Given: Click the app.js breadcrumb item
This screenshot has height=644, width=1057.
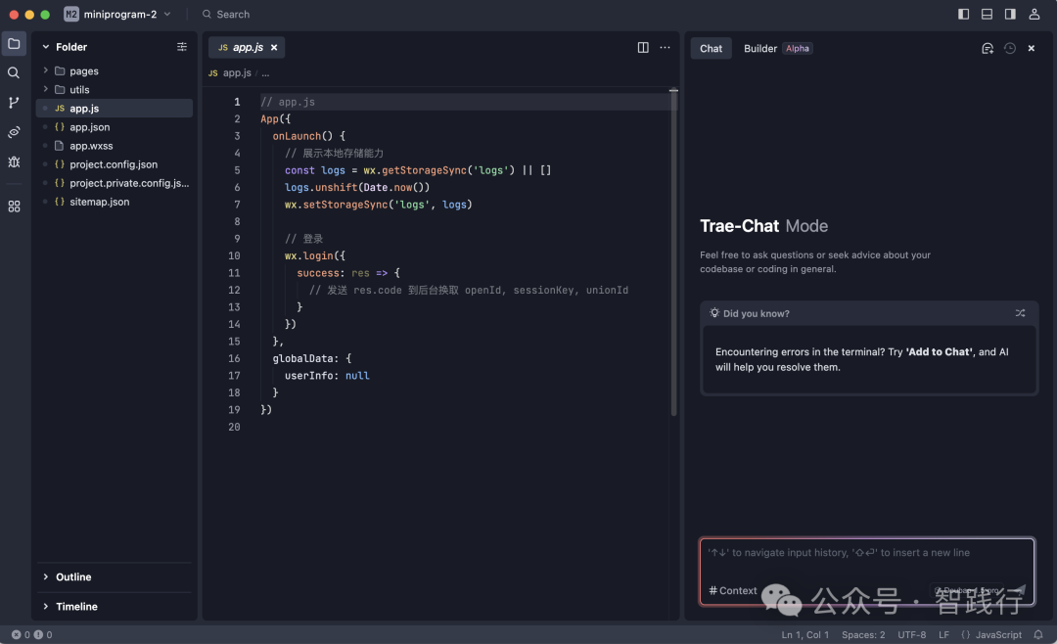Looking at the screenshot, I should pyautogui.click(x=237, y=72).
